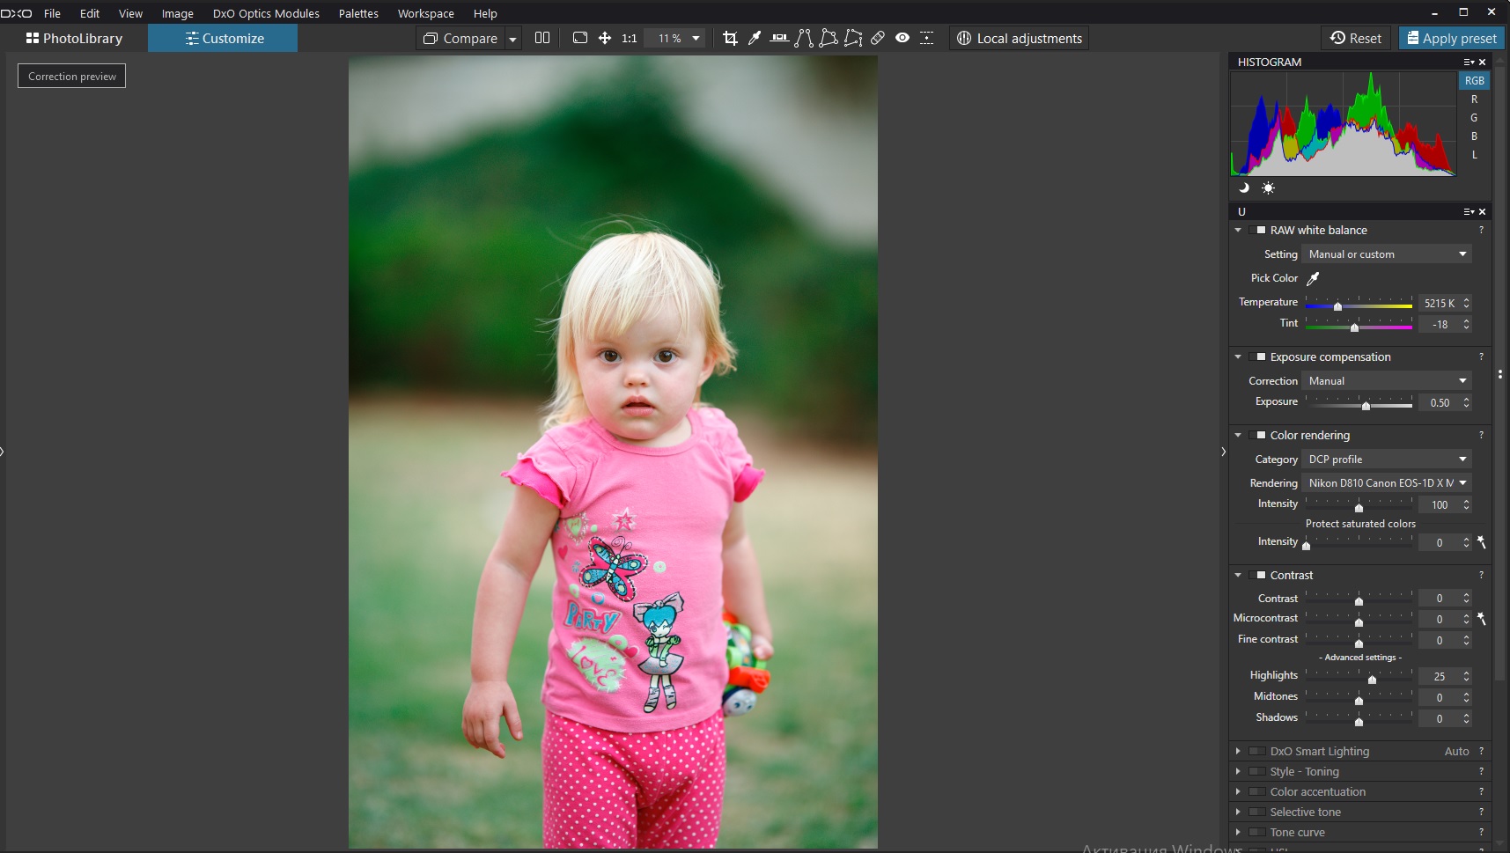Adjust the Temperature slider handle

pos(1337,306)
